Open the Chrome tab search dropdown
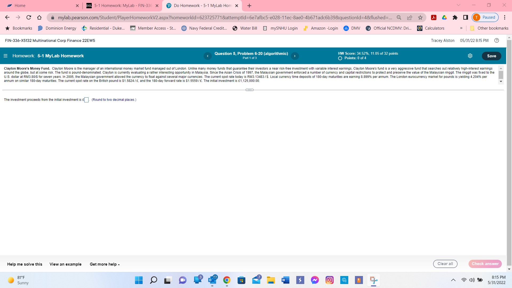This screenshot has height=288, width=512. 458,5
